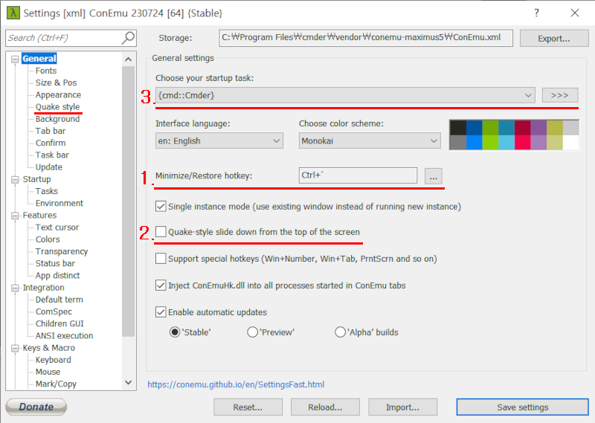Viewport: 595px width, 423px height.
Task: Open the Keyboard settings page
Action: (x=53, y=360)
